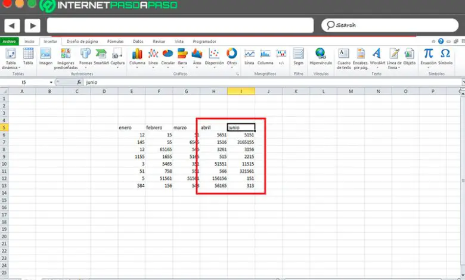465x280 pixels.
Task: Select the cell with value 3165155
Action: coord(241,142)
